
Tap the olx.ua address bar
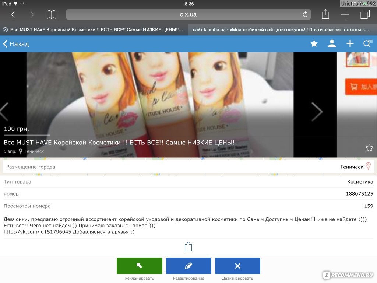(188, 14)
